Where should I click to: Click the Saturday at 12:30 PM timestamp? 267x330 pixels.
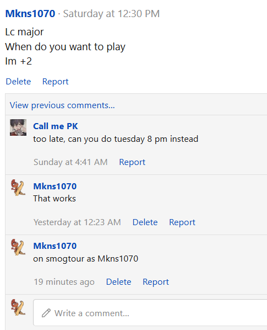tap(111, 14)
